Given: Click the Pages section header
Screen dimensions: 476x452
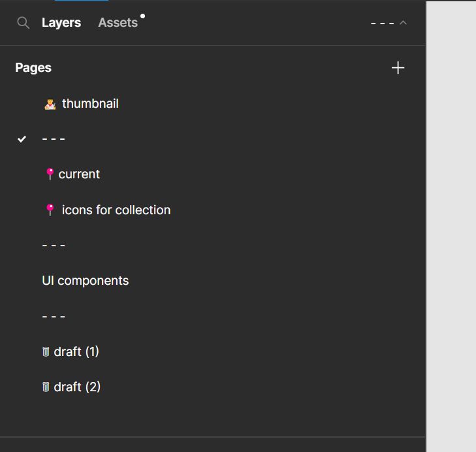Looking at the screenshot, I should click(x=33, y=68).
